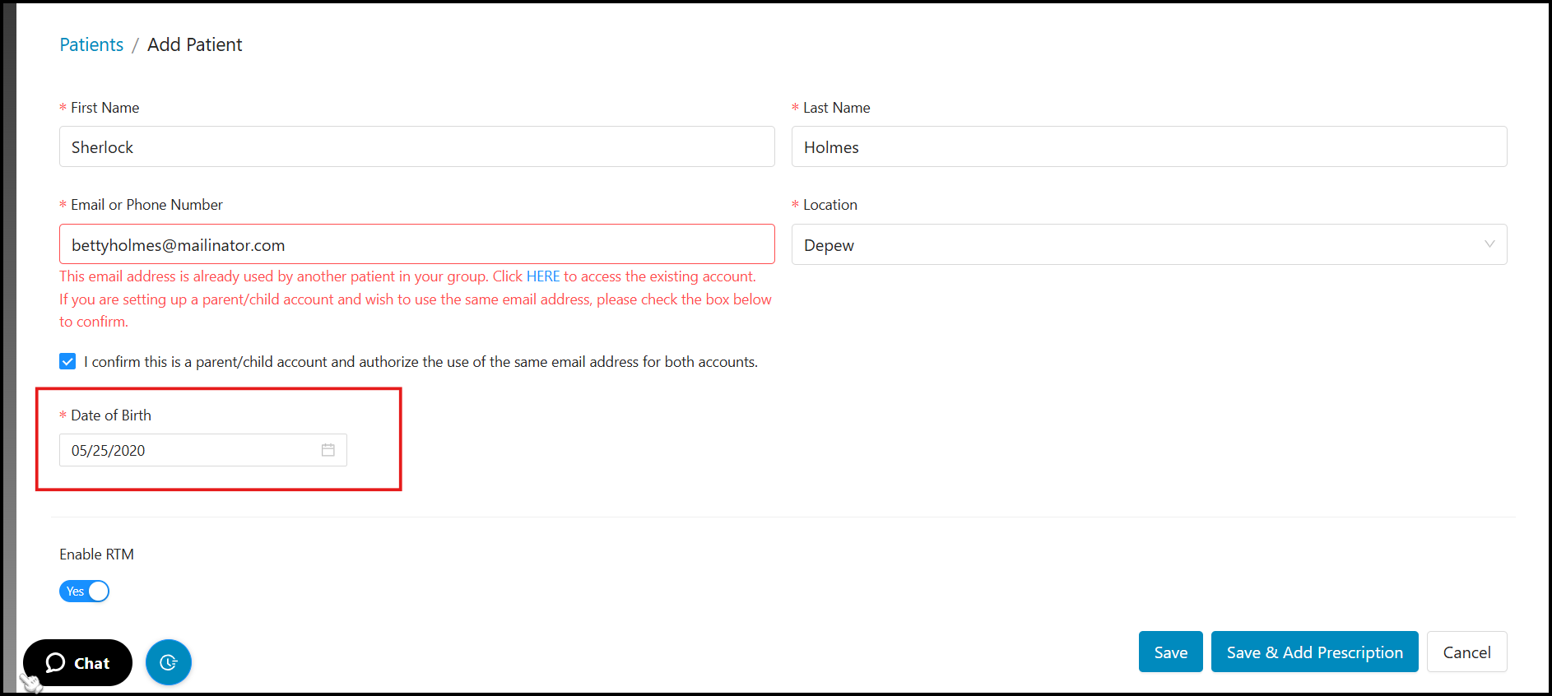Image resolution: width=1552 pixels, height=696 pixels.
Task: Click the round blue clock history icon
Action: click(x=169, y=662)
